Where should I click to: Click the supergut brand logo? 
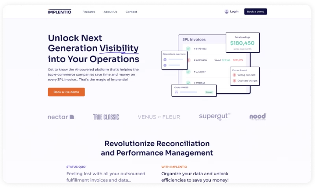(215, 117)
